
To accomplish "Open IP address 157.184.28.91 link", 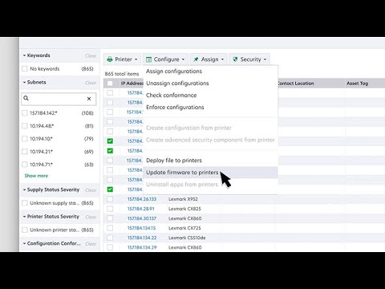I will (x=141, y=209).
